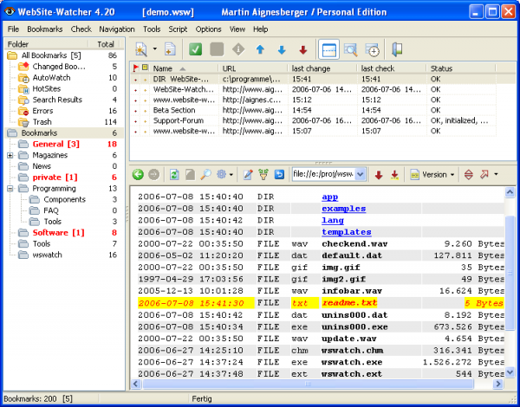The height and width of the screenshot is (407, 520).
Task: Click the browser refresh page icon
Action: [x=174, y=174]
